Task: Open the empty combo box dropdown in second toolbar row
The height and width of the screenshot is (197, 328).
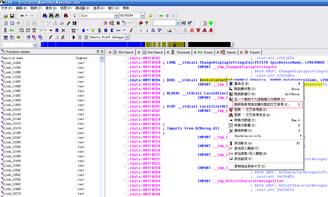Action: click(178, 23)
